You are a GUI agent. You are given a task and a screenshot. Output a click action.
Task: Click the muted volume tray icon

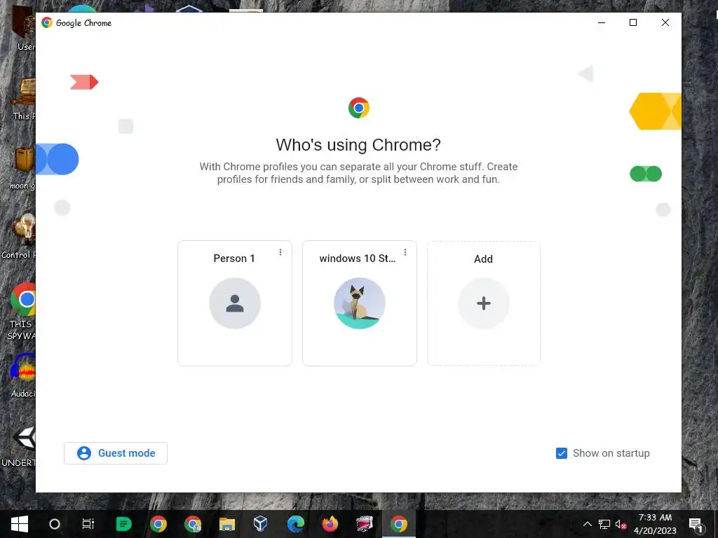tap(621, 524)
